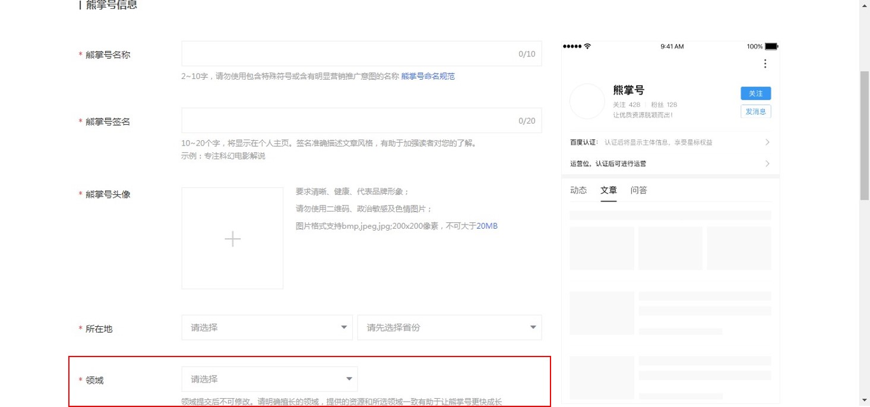Screen dimensions: 870x407
Task: Click the 熊掌号名称 input field
Action: (362, 53)
